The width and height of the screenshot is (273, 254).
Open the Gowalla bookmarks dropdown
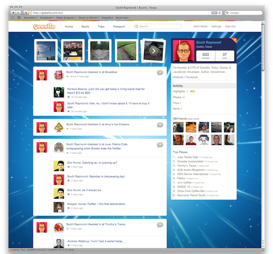pyautogui.click(x=107, y=18)
